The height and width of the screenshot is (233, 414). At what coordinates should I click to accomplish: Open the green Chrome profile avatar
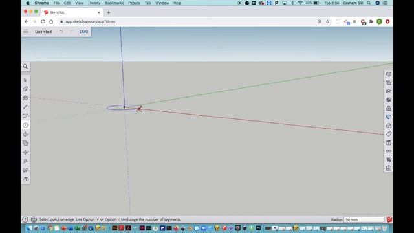pyautogui.click(x=380, y=21)
